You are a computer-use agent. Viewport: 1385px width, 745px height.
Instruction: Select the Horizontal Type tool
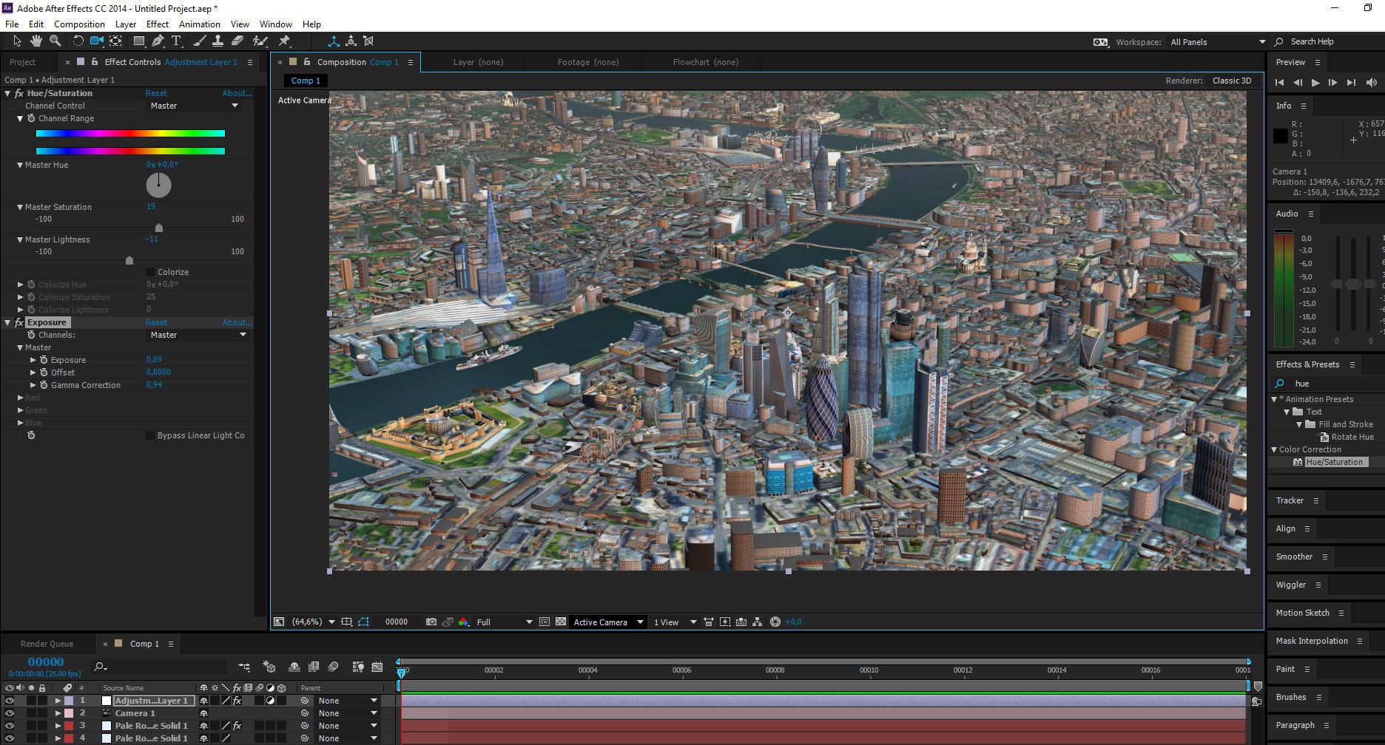tap(176, 41)
